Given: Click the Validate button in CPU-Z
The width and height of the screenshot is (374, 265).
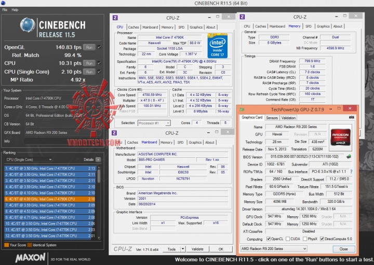Looking at the screenshot, I should click(197, 249).
